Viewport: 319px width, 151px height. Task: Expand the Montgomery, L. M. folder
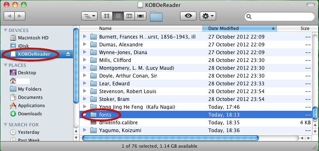click(85, 68)
